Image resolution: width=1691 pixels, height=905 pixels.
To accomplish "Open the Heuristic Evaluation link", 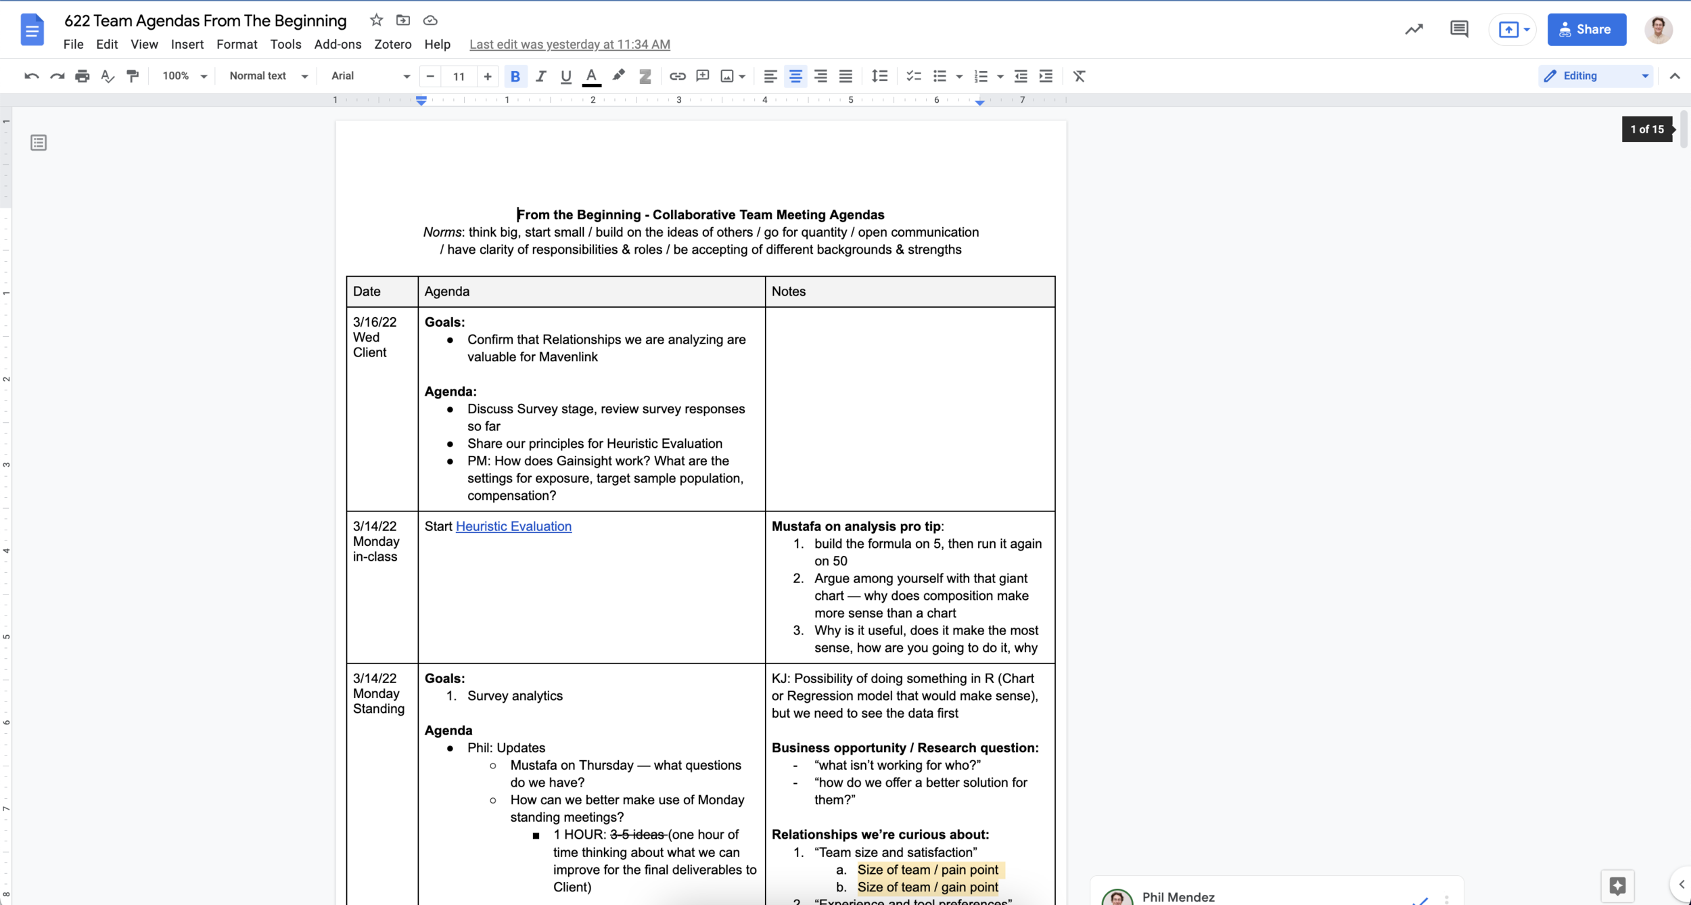I will point(513,526).
